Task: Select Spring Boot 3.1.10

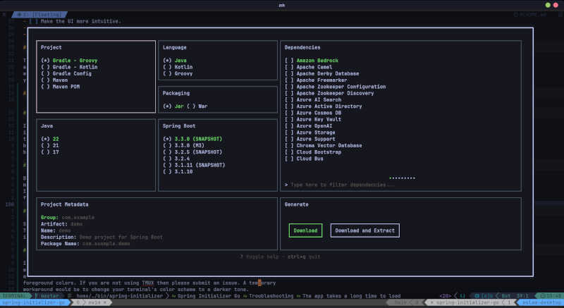Action: 178,172
